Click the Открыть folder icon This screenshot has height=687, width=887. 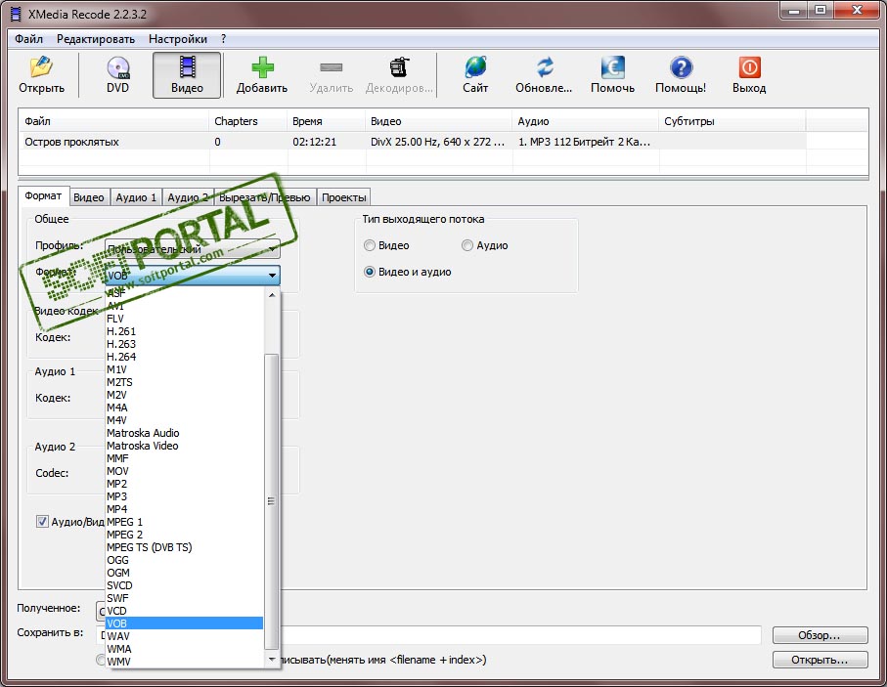coord(41,67)
